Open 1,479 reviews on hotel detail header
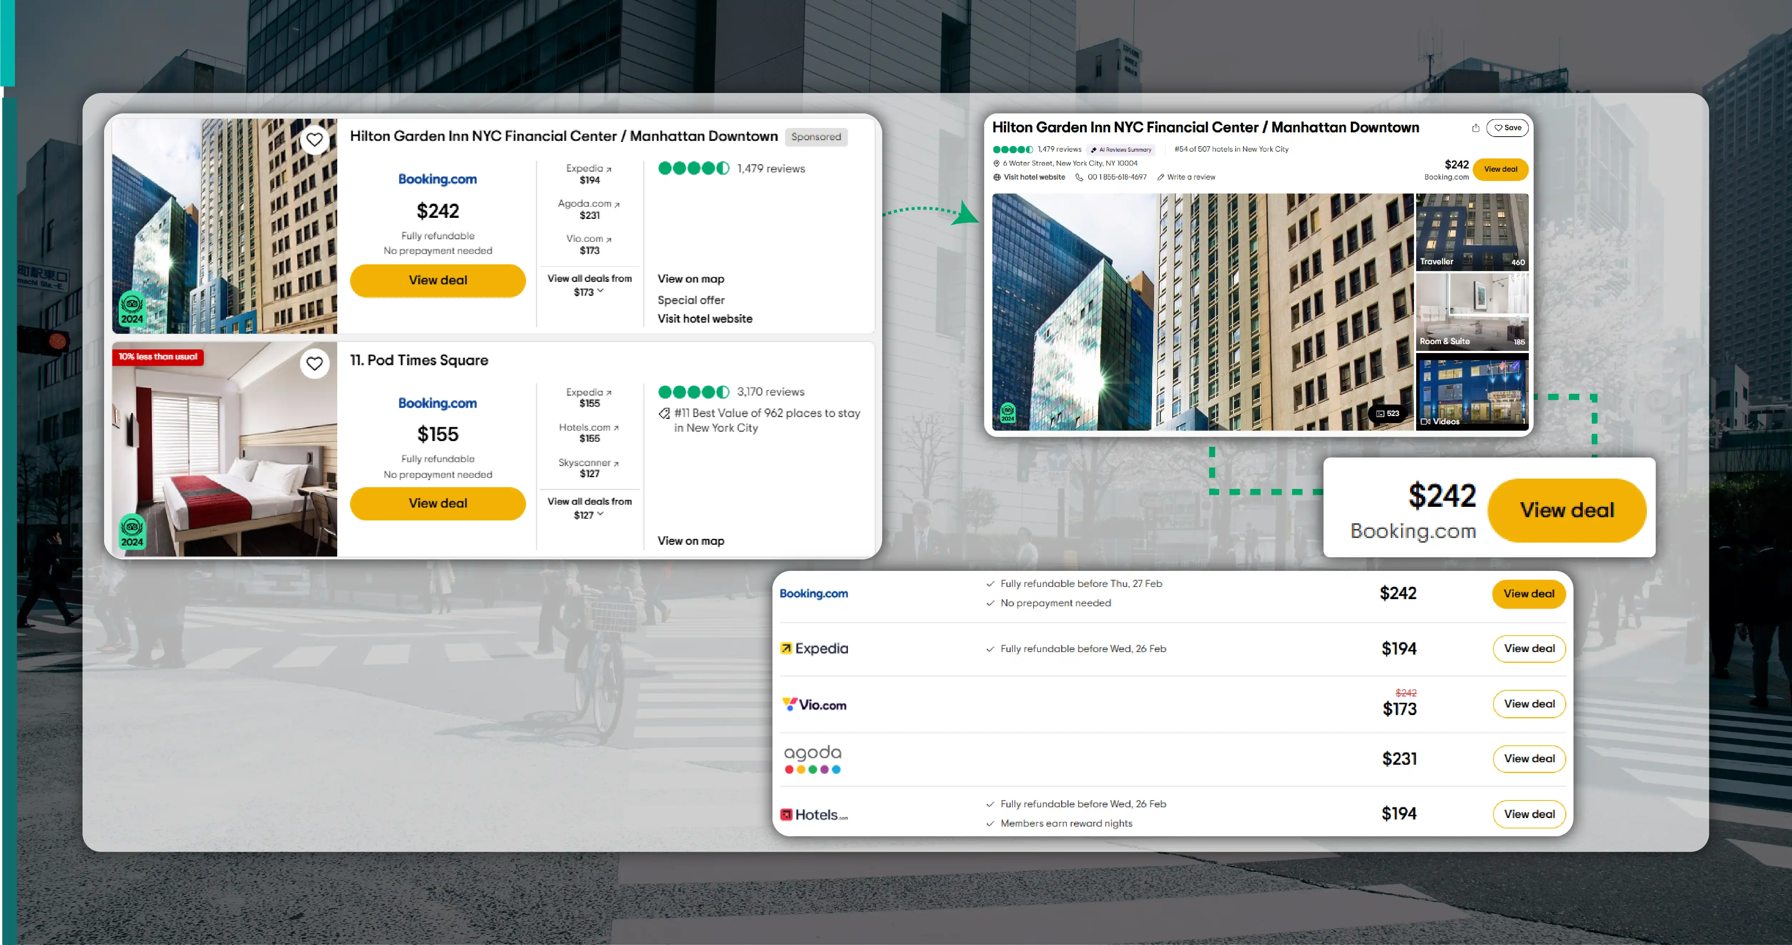The width and height of the screenshot is (1792, 945). point(1037,150)
